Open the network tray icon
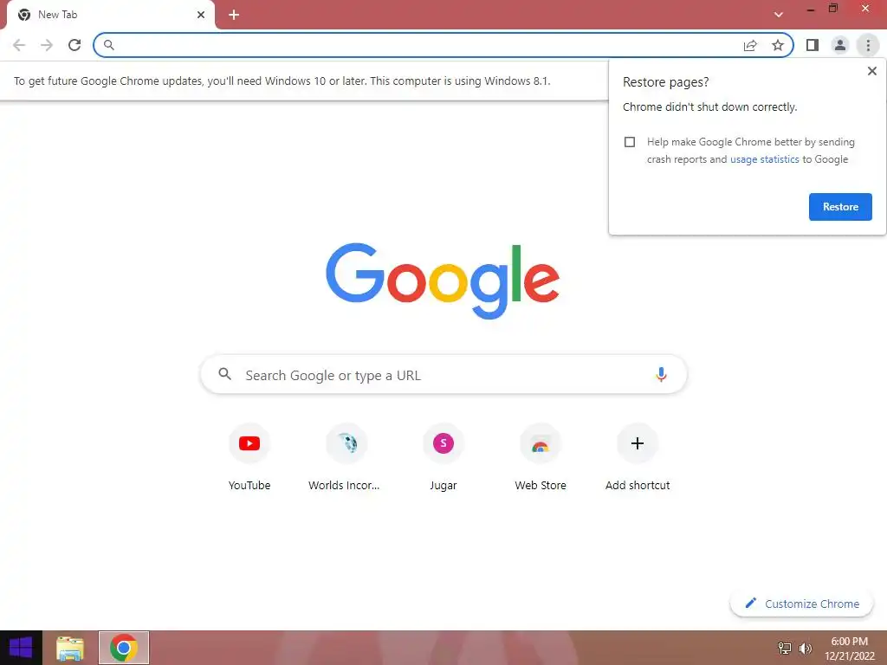The width and height of the screenshot is (887, 665). [785, 648]
